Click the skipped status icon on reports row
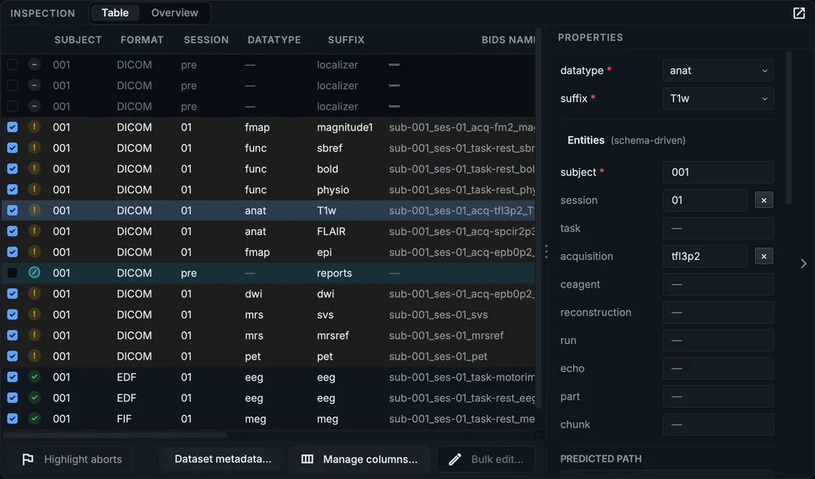815x479 pixels. [x=34, y=272]
